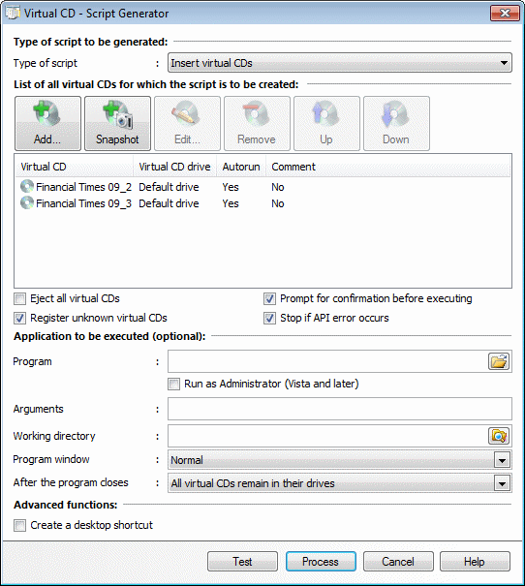
Task: Browse for program using the folder icon
Action: coord(499,361)
